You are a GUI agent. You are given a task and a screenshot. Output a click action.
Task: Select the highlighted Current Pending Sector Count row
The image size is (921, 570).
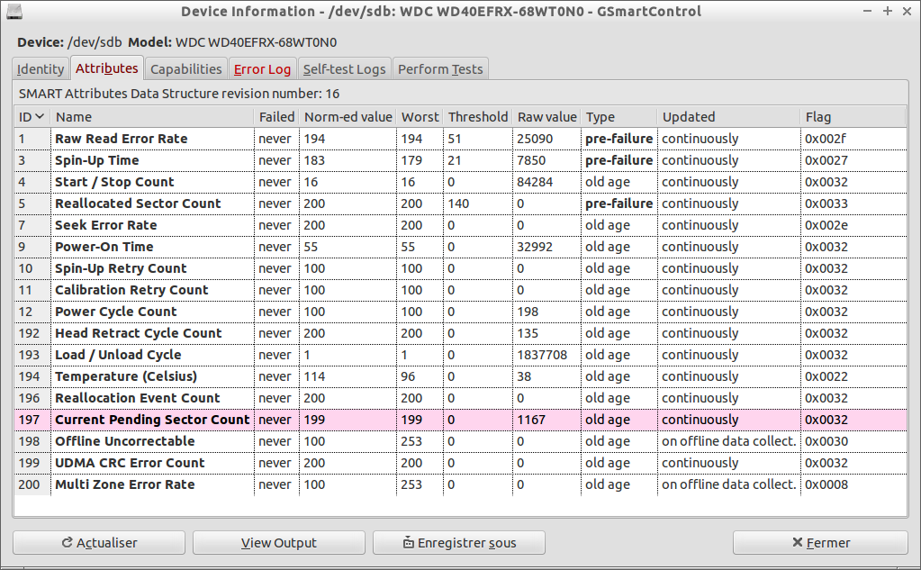pyautogui.click(x=461, y=420)
